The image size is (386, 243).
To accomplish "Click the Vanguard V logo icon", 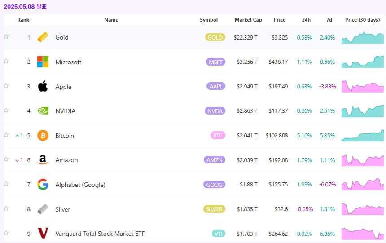I will click(x=43, y=233).
